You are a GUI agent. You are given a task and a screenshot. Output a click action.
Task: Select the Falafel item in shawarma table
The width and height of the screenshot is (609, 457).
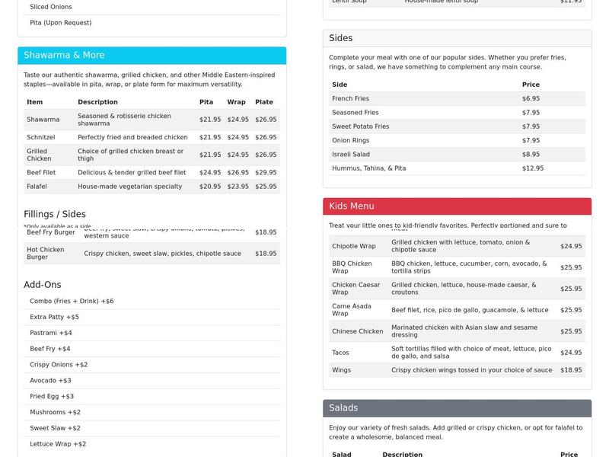point(37,187)
